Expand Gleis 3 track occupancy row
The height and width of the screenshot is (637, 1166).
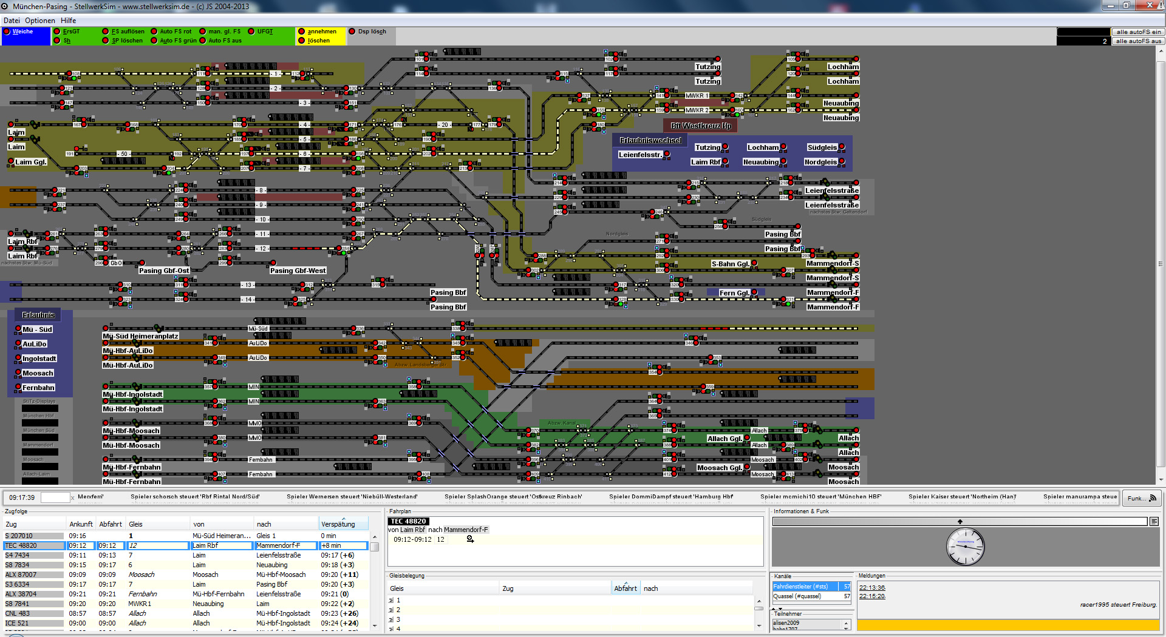pyautogui.click(x=391, y=620)
